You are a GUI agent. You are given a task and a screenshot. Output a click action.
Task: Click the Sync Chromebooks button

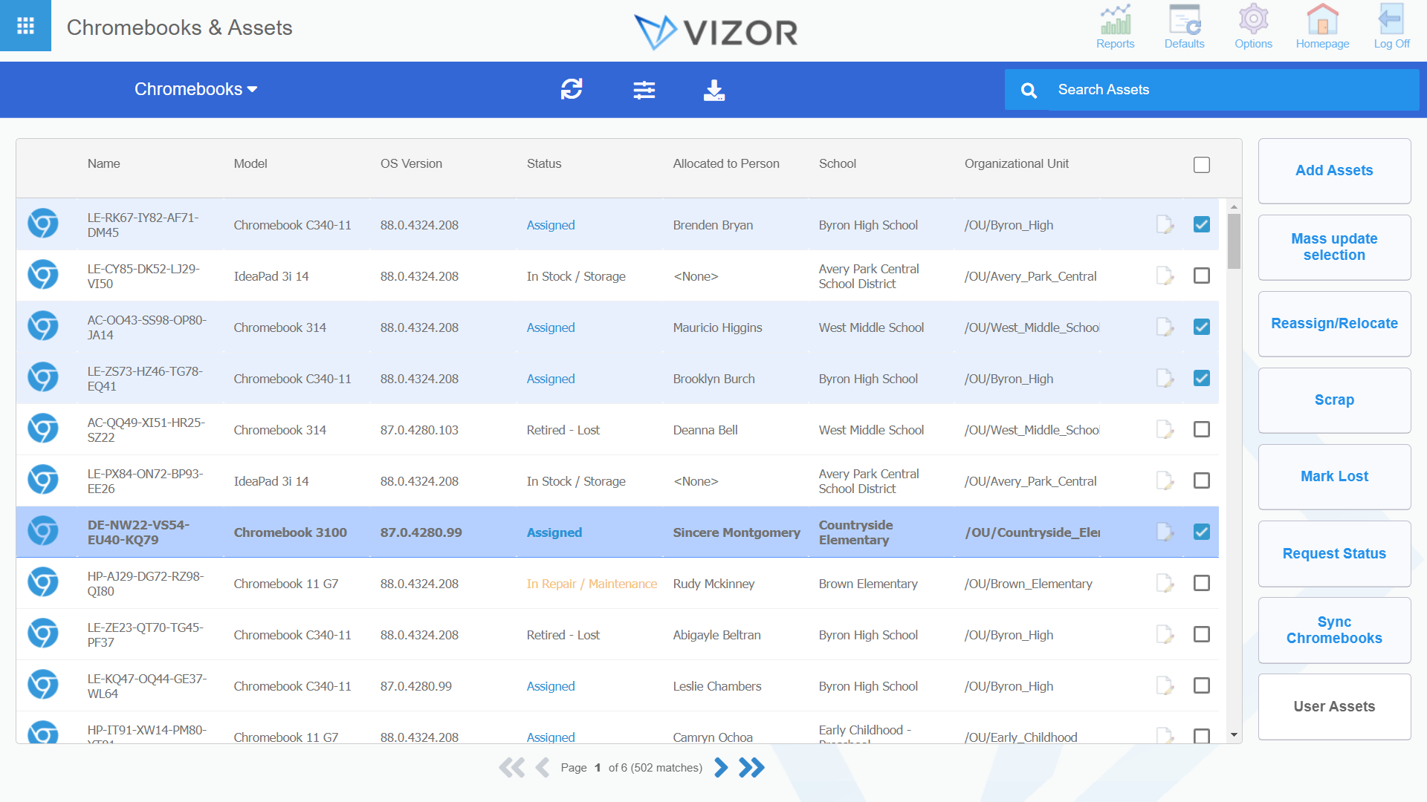coord(1334,630)
